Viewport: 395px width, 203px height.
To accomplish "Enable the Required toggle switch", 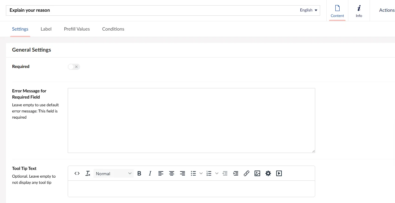I will [x=74, y=67].
